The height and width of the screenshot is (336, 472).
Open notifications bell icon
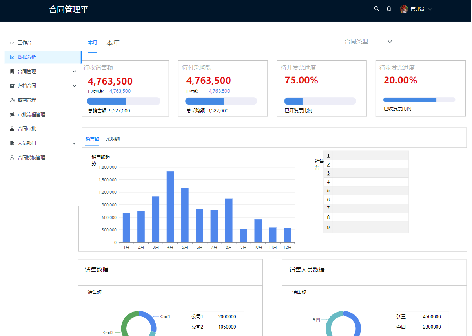click(x=389, y=9)
